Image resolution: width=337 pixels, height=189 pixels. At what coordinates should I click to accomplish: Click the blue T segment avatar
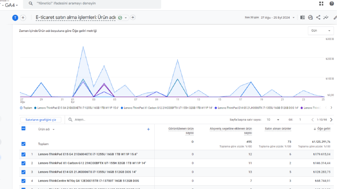pyautogui.click(x=15, y=17)
